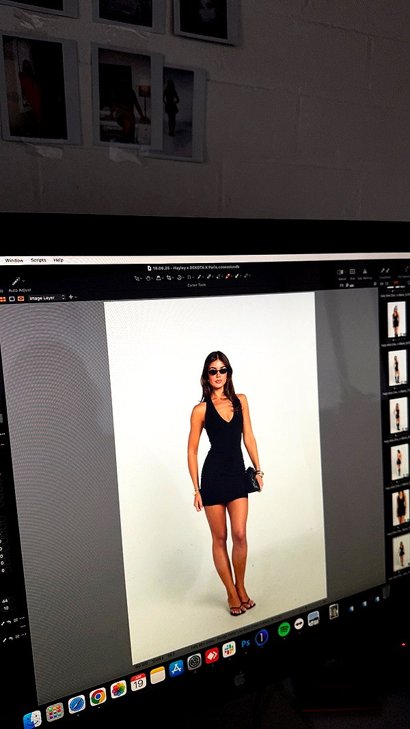
Task: Switch to the single-image viewer mode
Action: tap(12, 299)
